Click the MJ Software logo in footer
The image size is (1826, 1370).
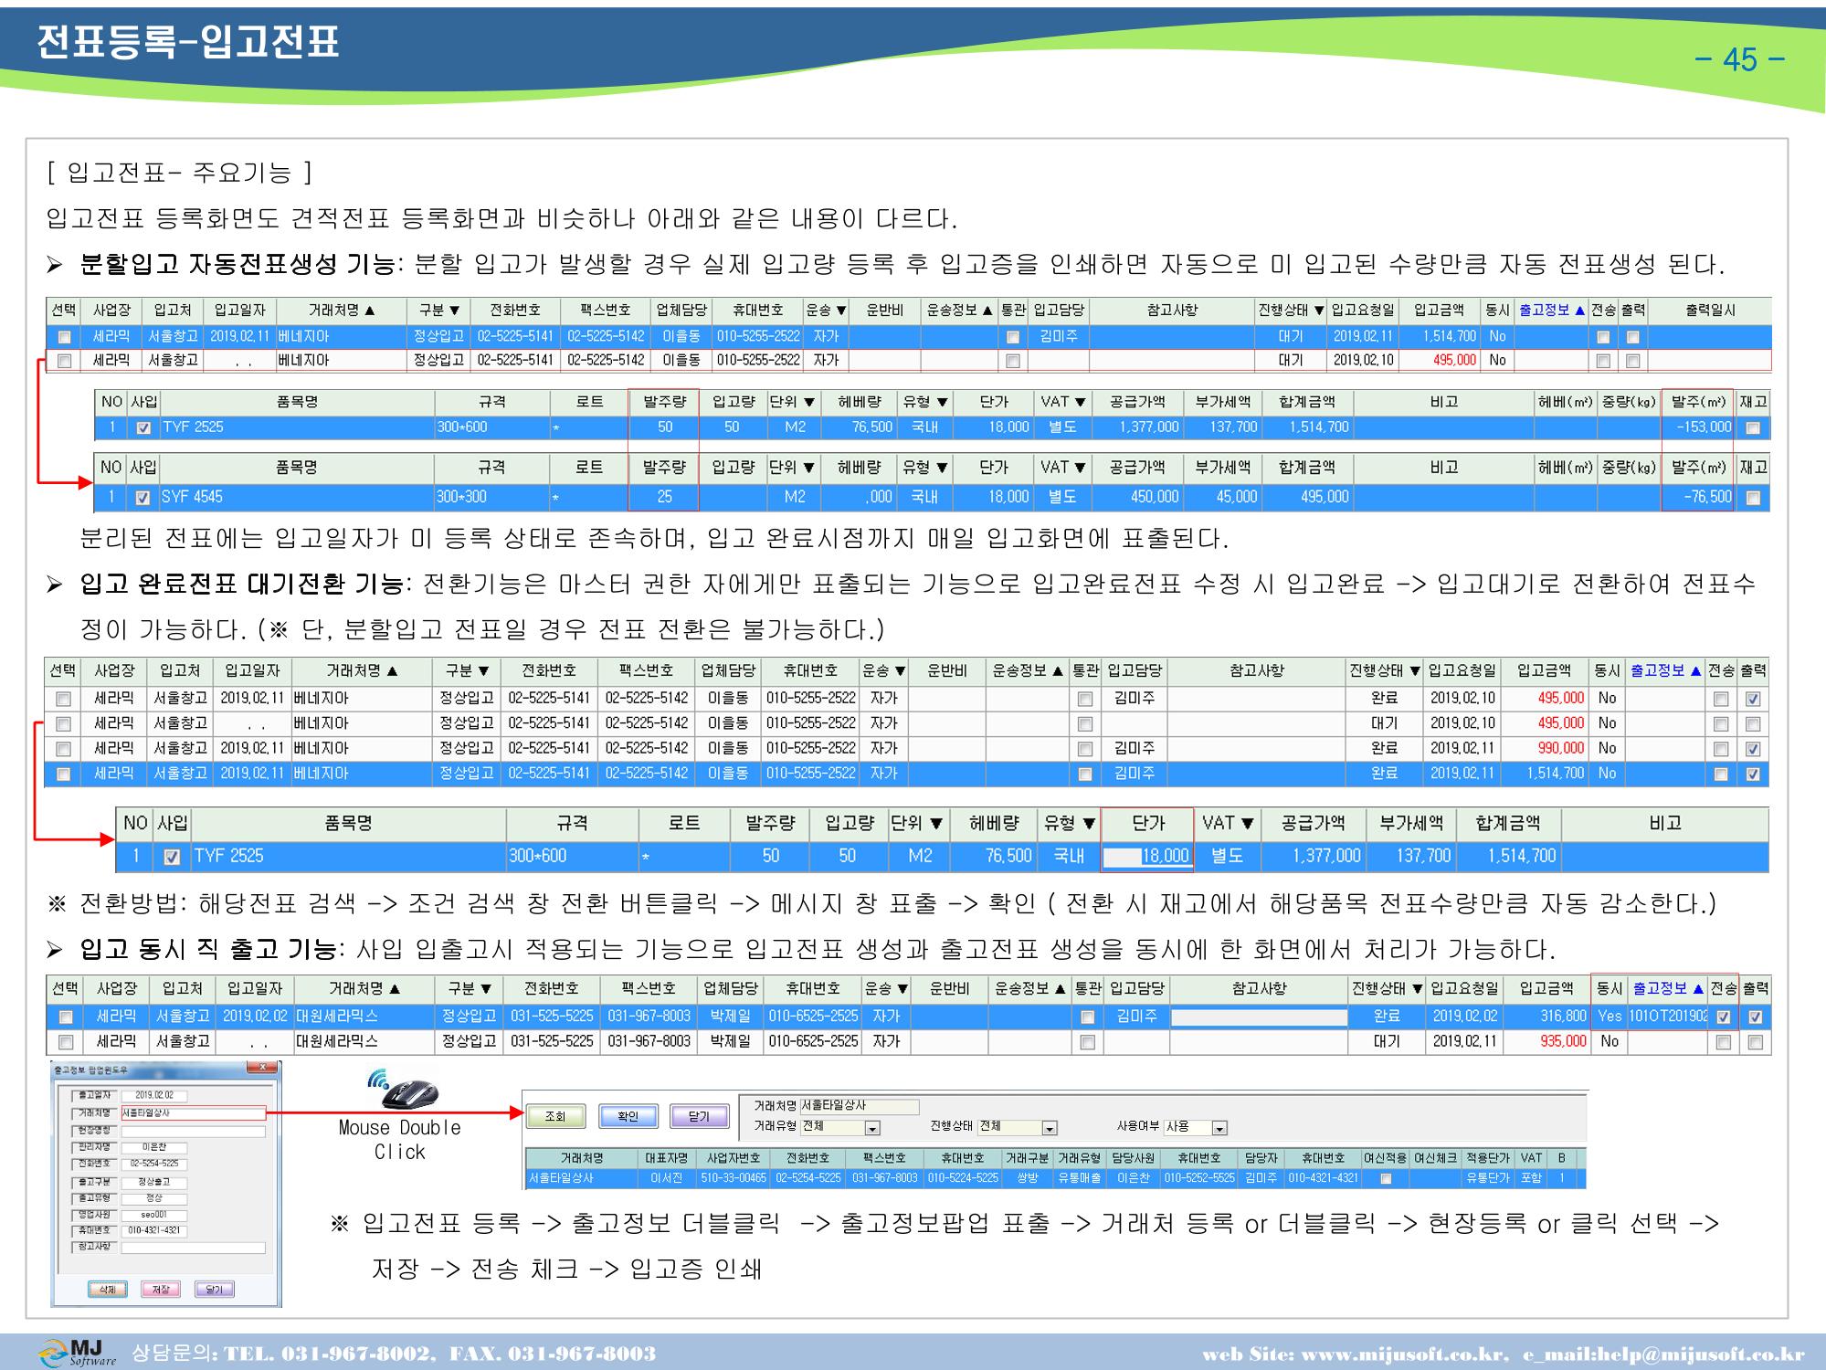[77, 1353]
